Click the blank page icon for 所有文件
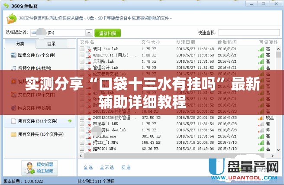Image resolution: width=284 pixels, height=185 pixels. 13,121
